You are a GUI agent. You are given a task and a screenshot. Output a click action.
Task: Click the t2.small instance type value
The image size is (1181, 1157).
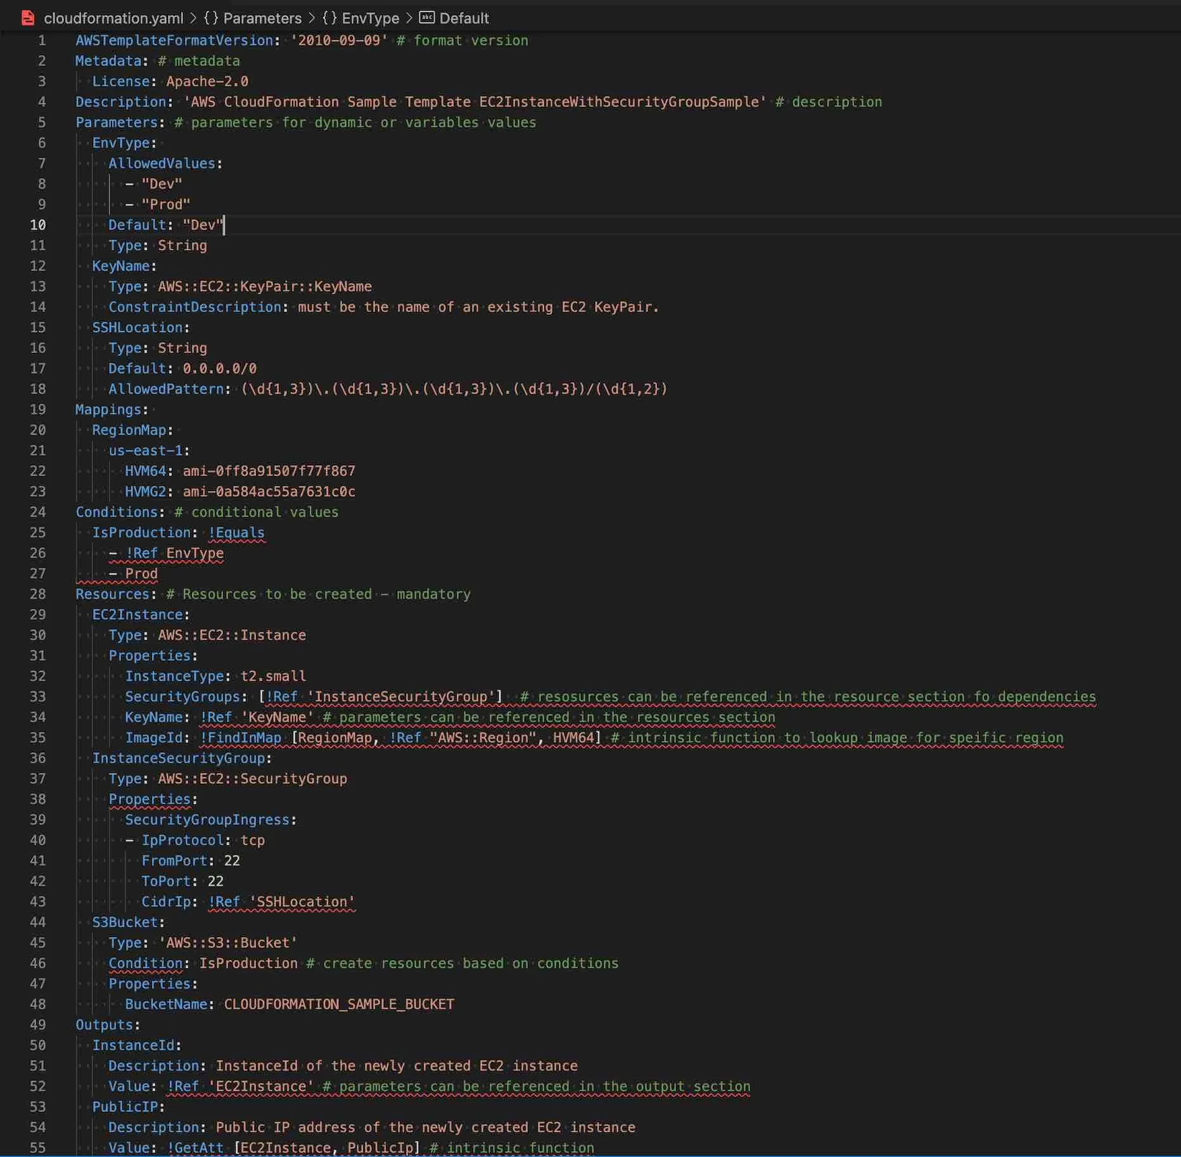tap(273, 676)
